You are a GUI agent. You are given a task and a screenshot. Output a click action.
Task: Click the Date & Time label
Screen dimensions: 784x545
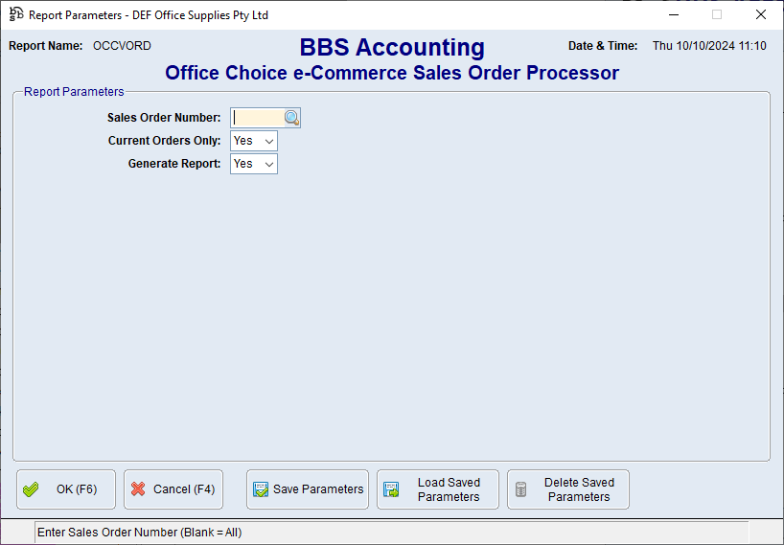pos(603,46)
